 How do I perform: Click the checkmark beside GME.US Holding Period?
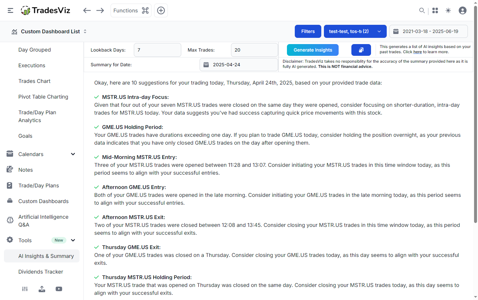[x=97, y=127]
